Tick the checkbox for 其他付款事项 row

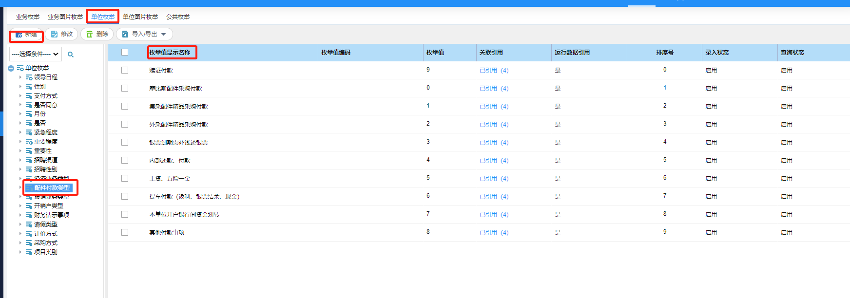click(125, 232)
